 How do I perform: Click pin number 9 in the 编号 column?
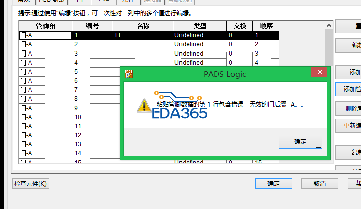point(92,108)
